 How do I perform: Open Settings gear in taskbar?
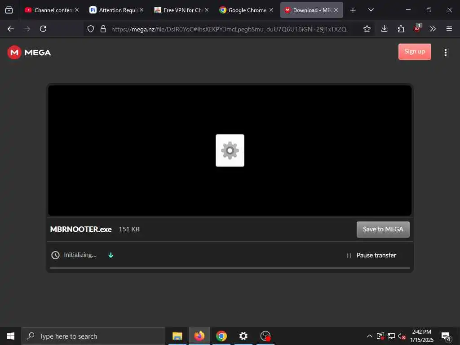pyautogui.click(x=243, y=336)
